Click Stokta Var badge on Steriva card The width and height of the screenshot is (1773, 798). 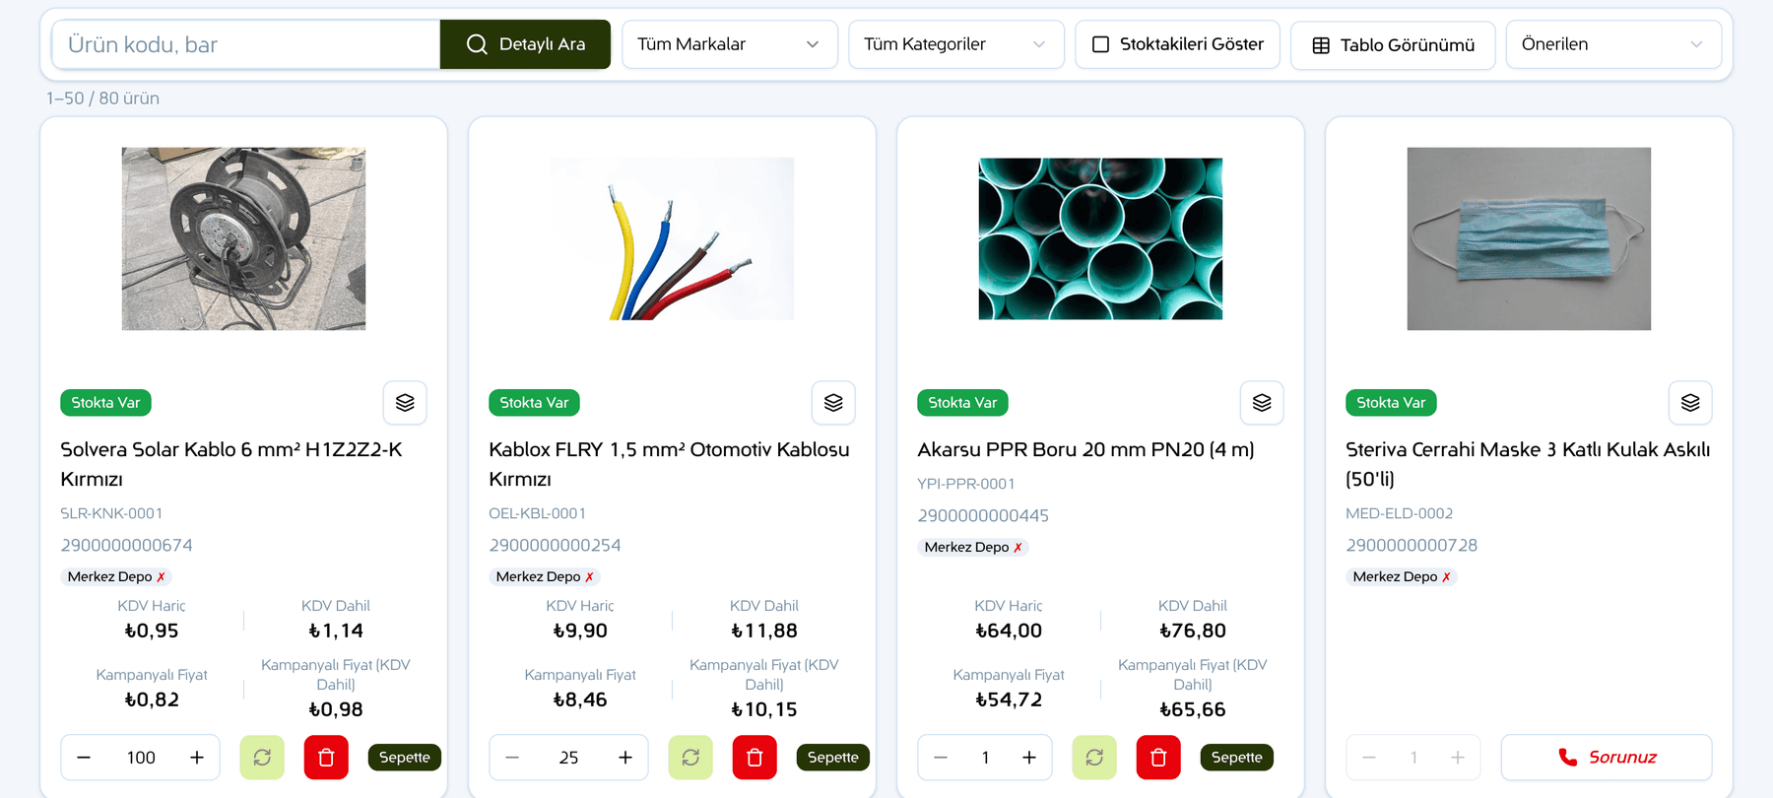tap(1391, 403)
